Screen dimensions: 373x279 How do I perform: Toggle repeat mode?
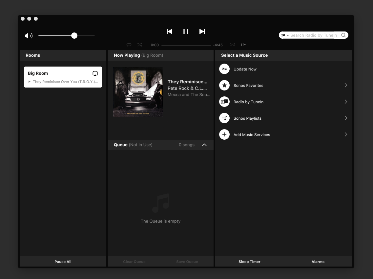point(129,45)
